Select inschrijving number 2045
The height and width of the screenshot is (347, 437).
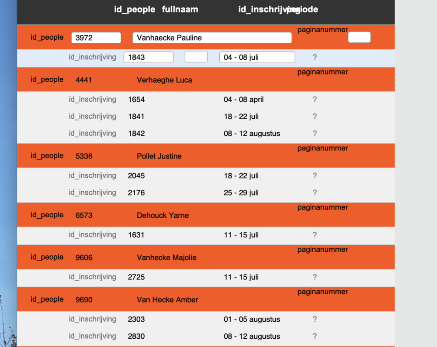click(136, 176)
